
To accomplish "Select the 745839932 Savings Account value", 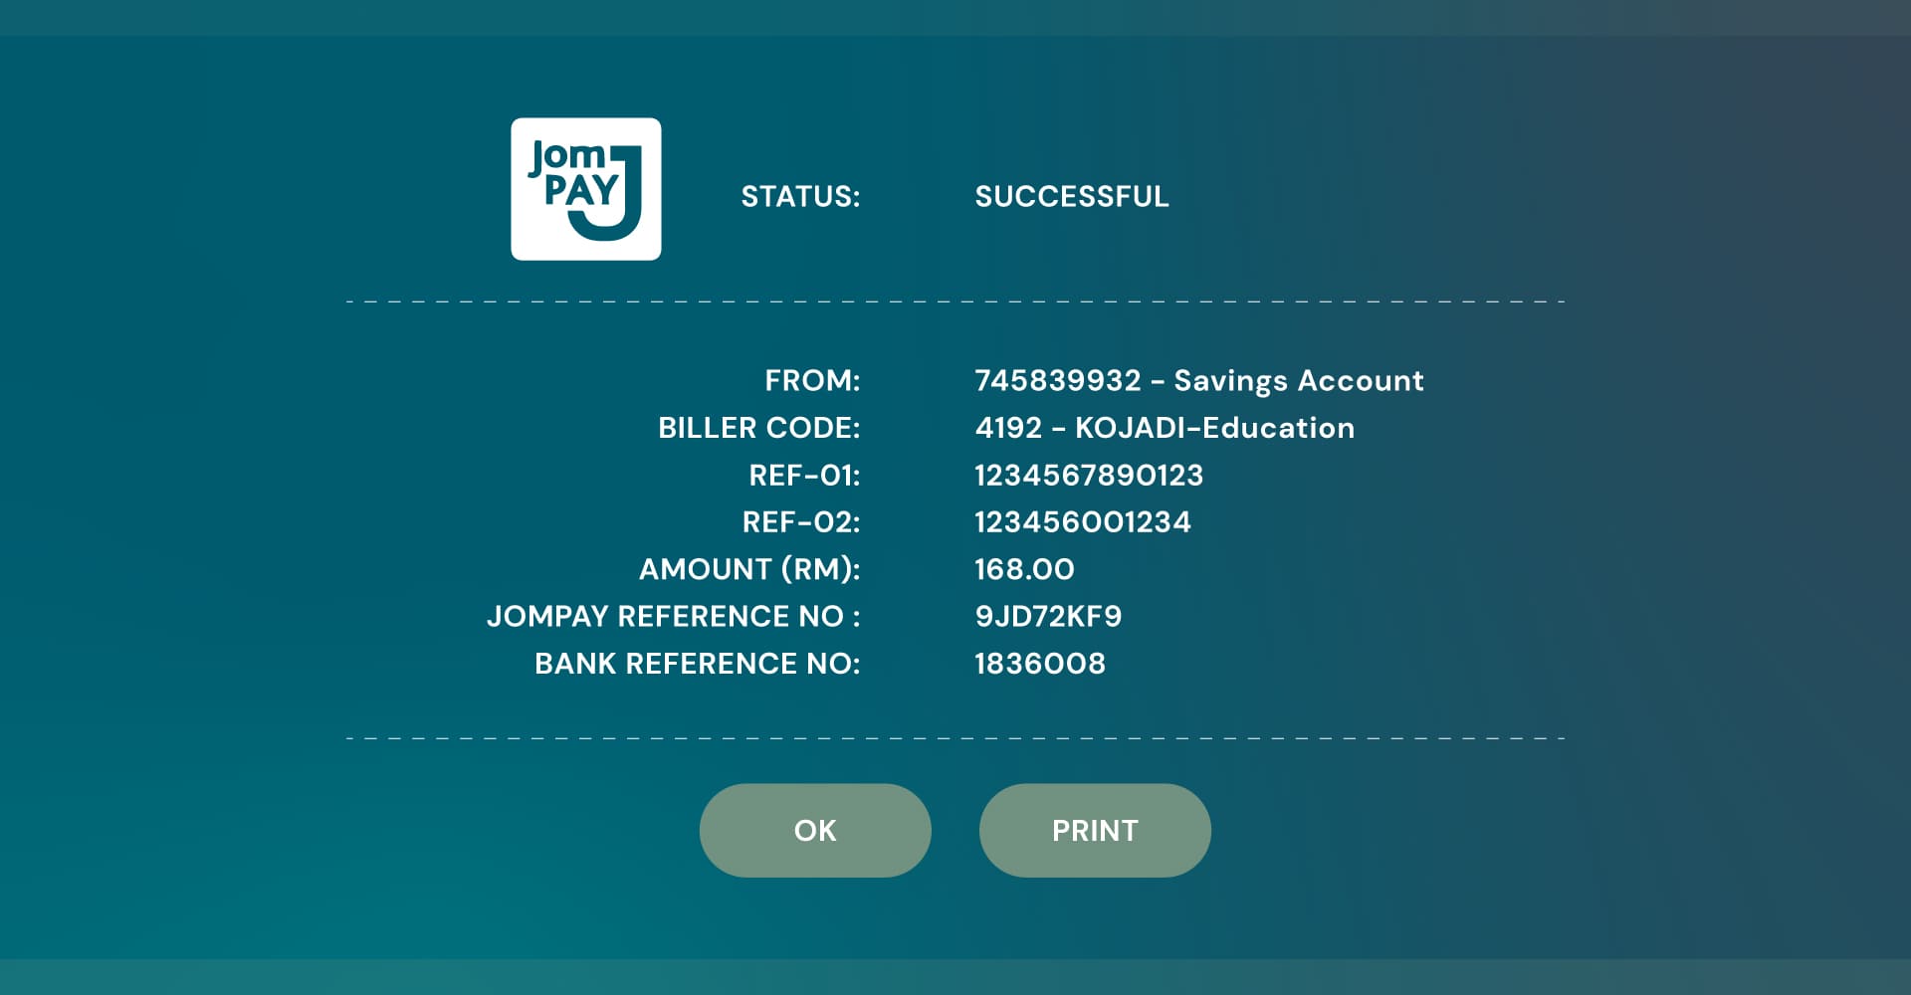I will [x=1198, y=380].
